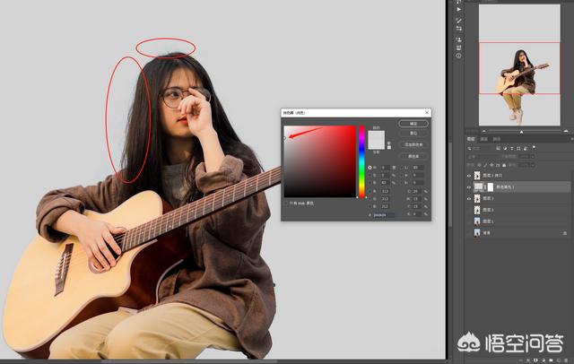This screenshot has height=364, width=574.
Task: Click OK button in color picker dialog
Action: click(x=413, y=123)
